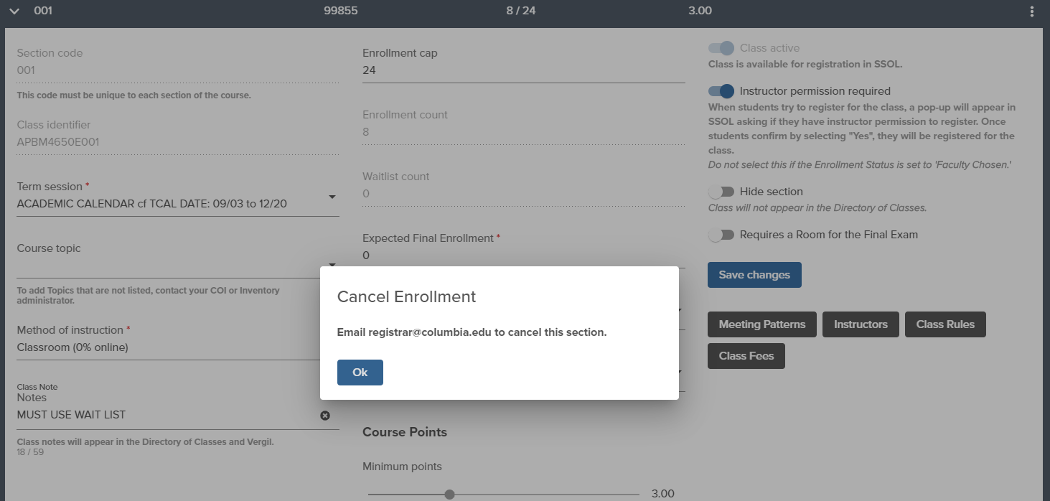Edit the Expected Final Enrollment field
The width and height of the screenshot is (1050, 501).
(x=524, y=256)
